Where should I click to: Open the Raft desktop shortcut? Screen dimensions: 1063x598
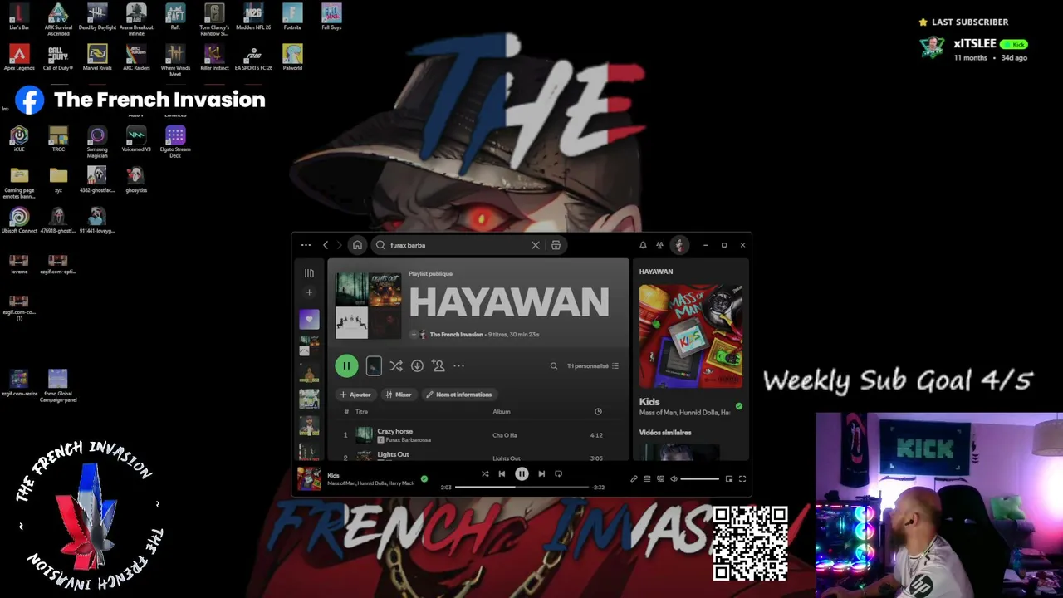(175, 17)
